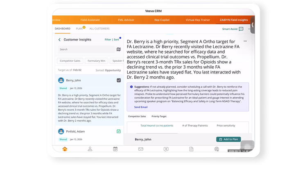Open the globe icon in bottom bar
The width and height of the screenshot is (307, 172).
(217, 149)
